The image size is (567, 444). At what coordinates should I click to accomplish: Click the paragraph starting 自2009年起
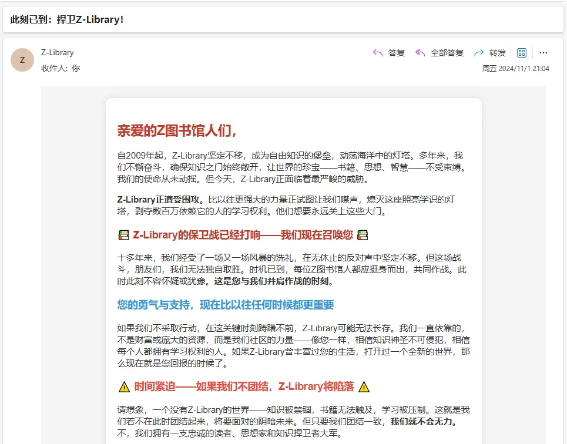tap(291, 167)
